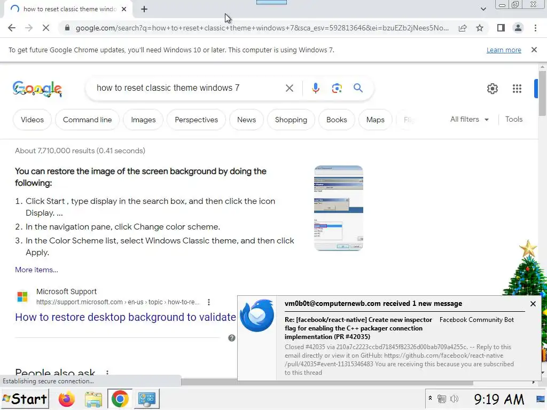This screenshot has height=410, width=547.
Task: Filter results by Videos
Action: tap(32, 120)
